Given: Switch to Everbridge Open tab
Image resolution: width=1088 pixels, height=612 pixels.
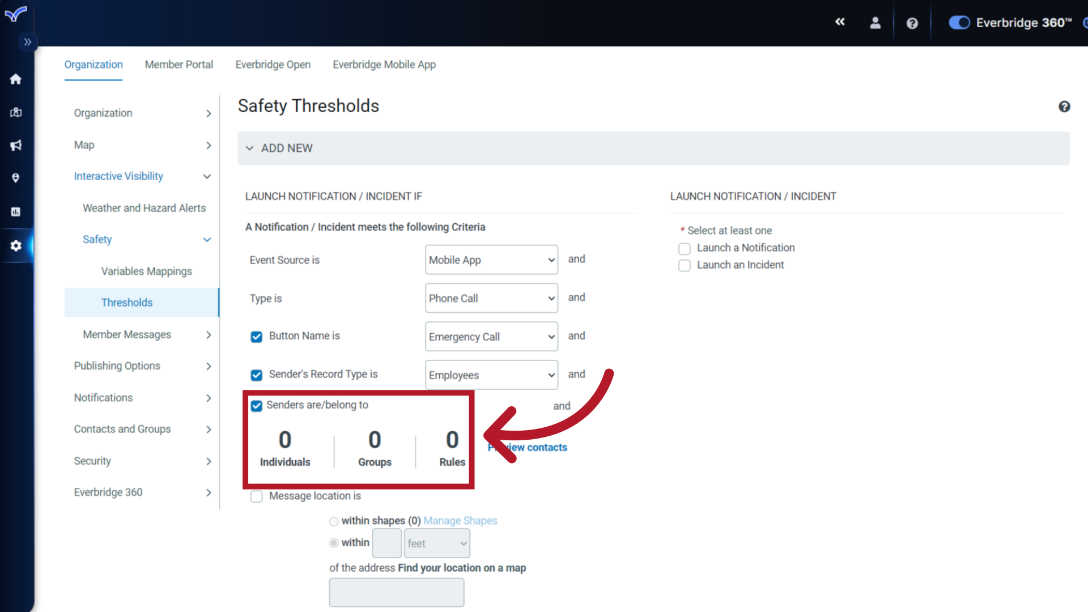Looking at the screenshot, I should pos(273,65).
